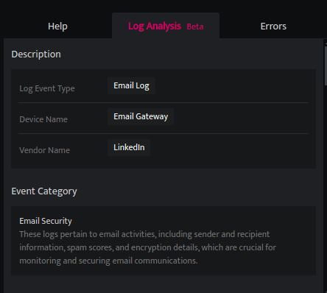The image size is (327, 293).
Task: Click the Log Event Type row
Action: pos(163,87)
